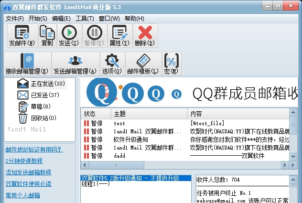This screenshot has height=203, width=302.
Task: Close the 1and1Mail window
Action: point(291,6)
